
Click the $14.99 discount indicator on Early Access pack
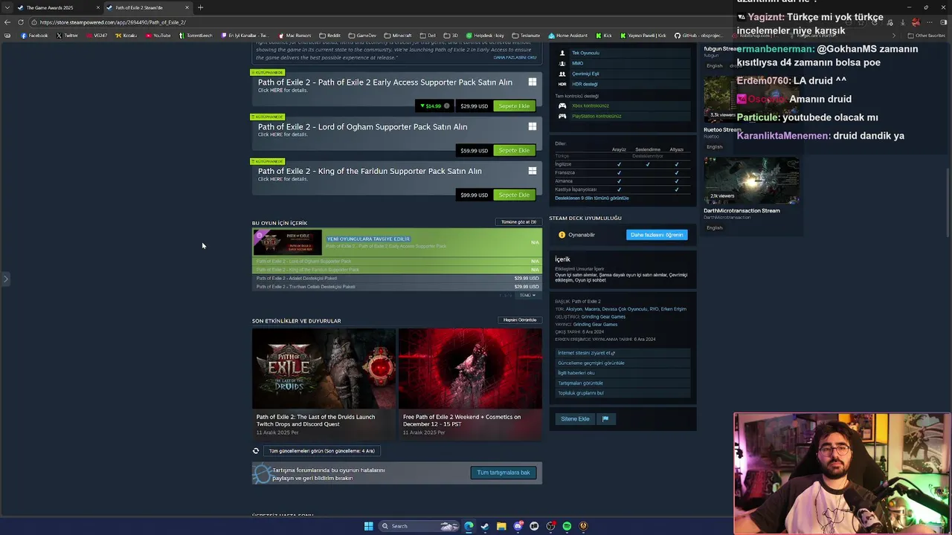434,106
